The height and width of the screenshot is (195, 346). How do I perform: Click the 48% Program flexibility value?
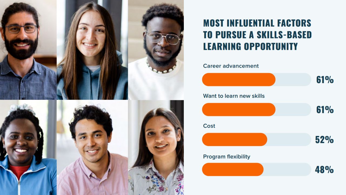[324, 170]
